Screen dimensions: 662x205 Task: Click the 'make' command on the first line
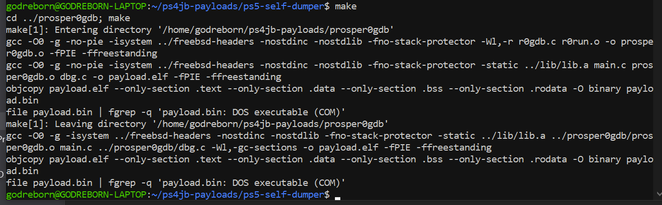345,6
